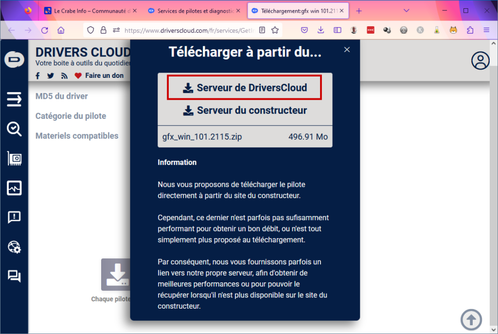Open the Firefox downloads panel
498x334 pixels.
click(321, 30)
